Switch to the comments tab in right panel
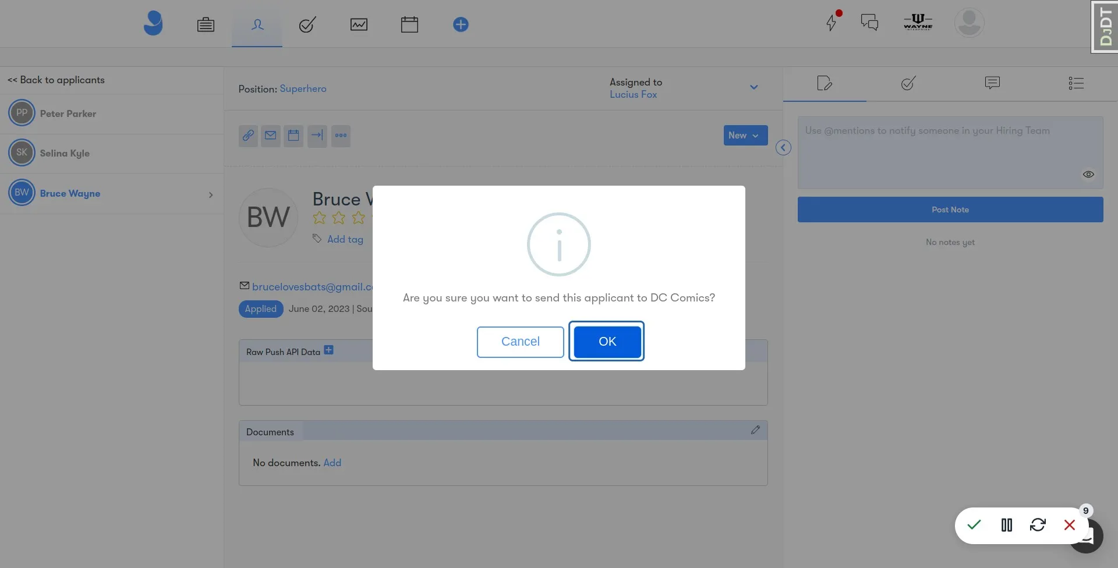The height and width of the screenshot is (568, 1118). (x=992, y=83)
